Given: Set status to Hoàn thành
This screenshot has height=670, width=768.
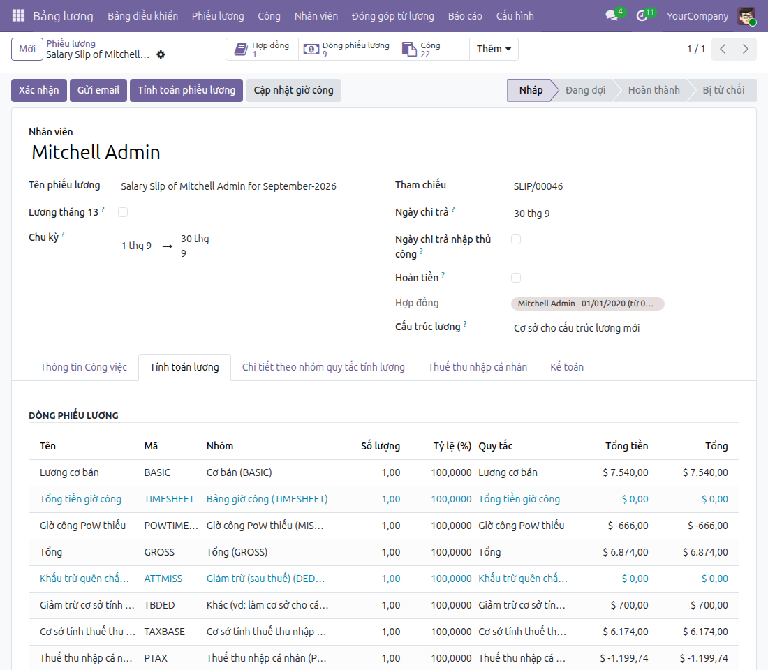Looking at the screenshot, I should (654, 90).
